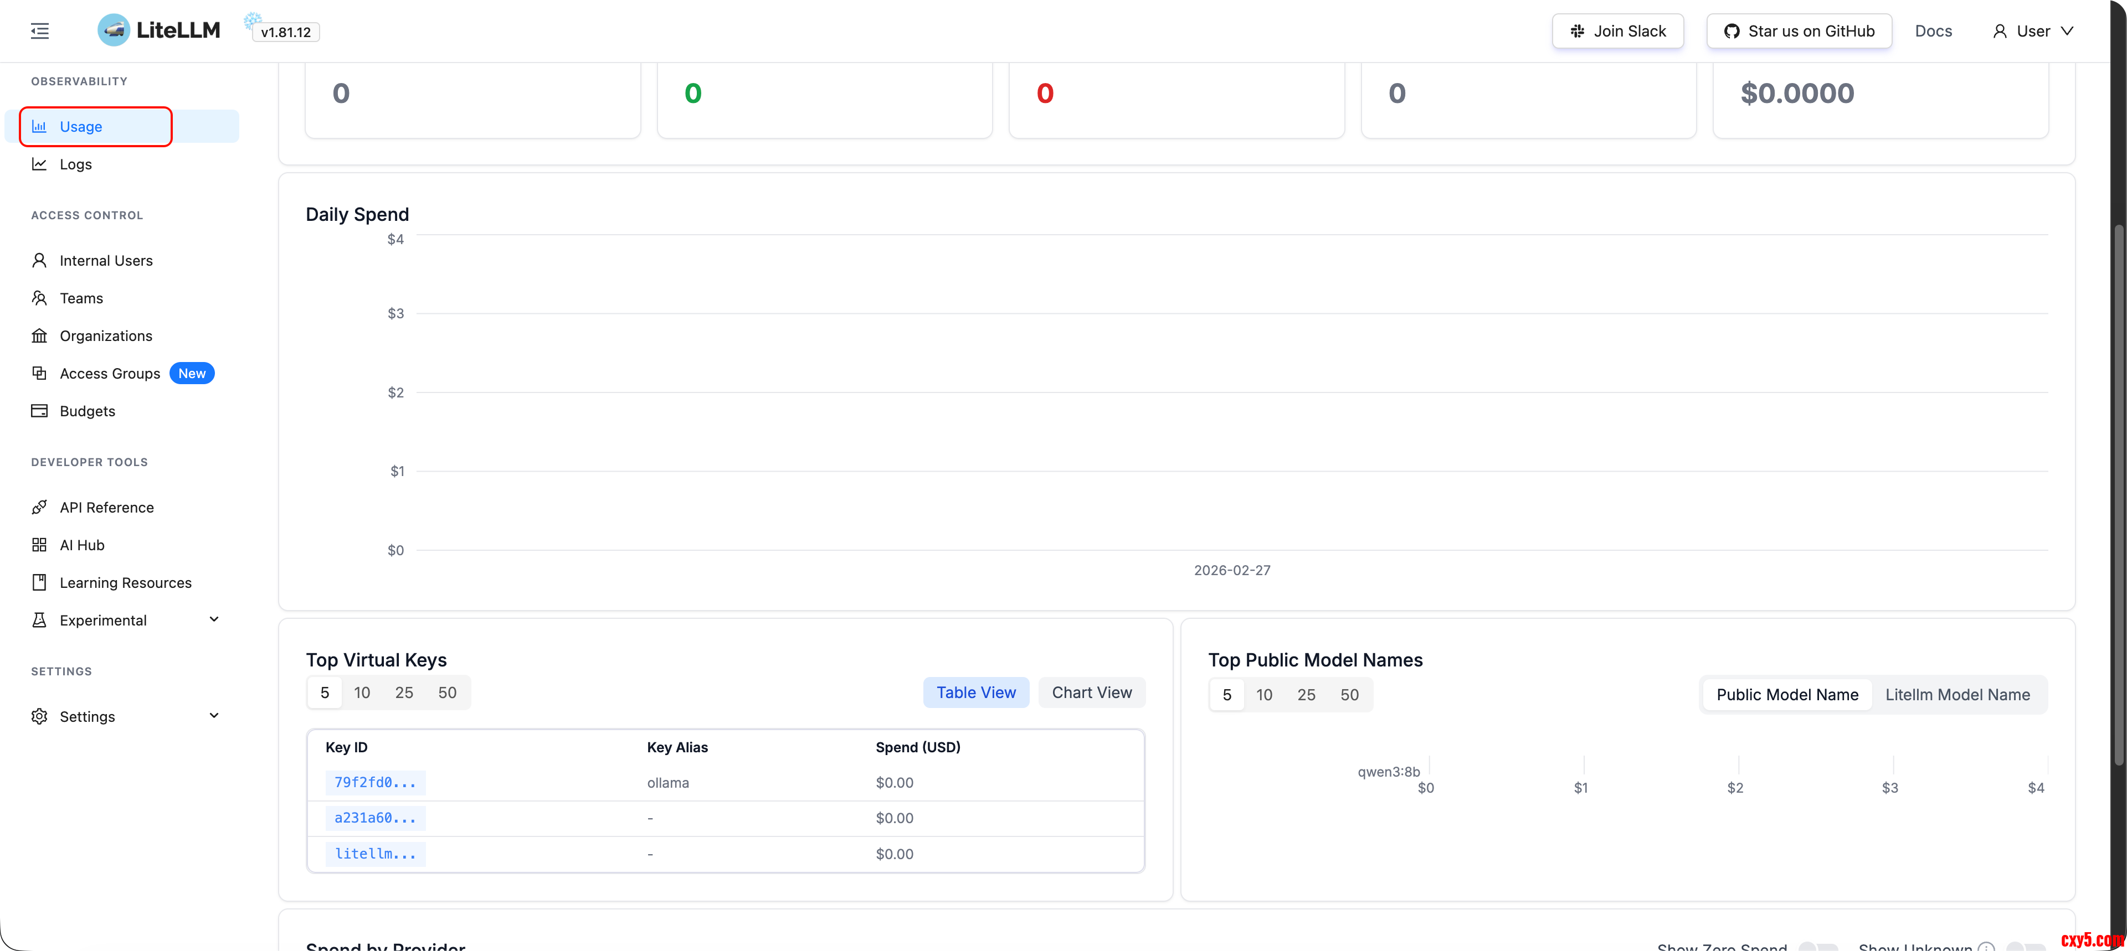Open API Reference via its plug icon
Image resolution: width=2127 pixels, height=951 pixels.
39,508
